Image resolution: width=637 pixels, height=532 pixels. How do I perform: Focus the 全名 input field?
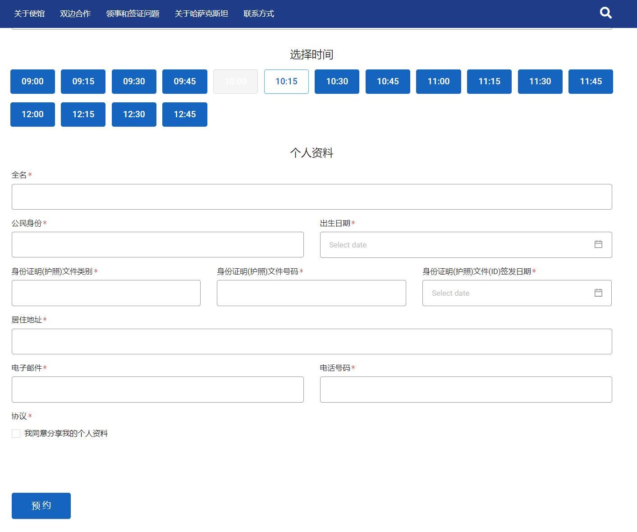pos(312,197)
